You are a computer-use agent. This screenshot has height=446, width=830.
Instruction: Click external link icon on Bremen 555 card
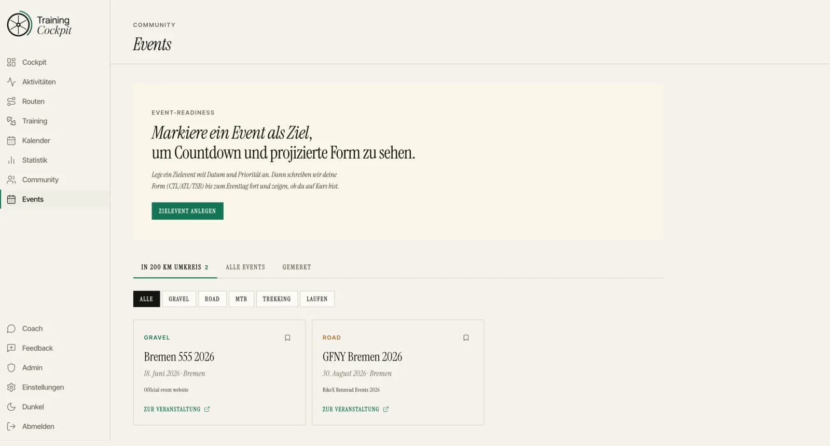point(207,409)
